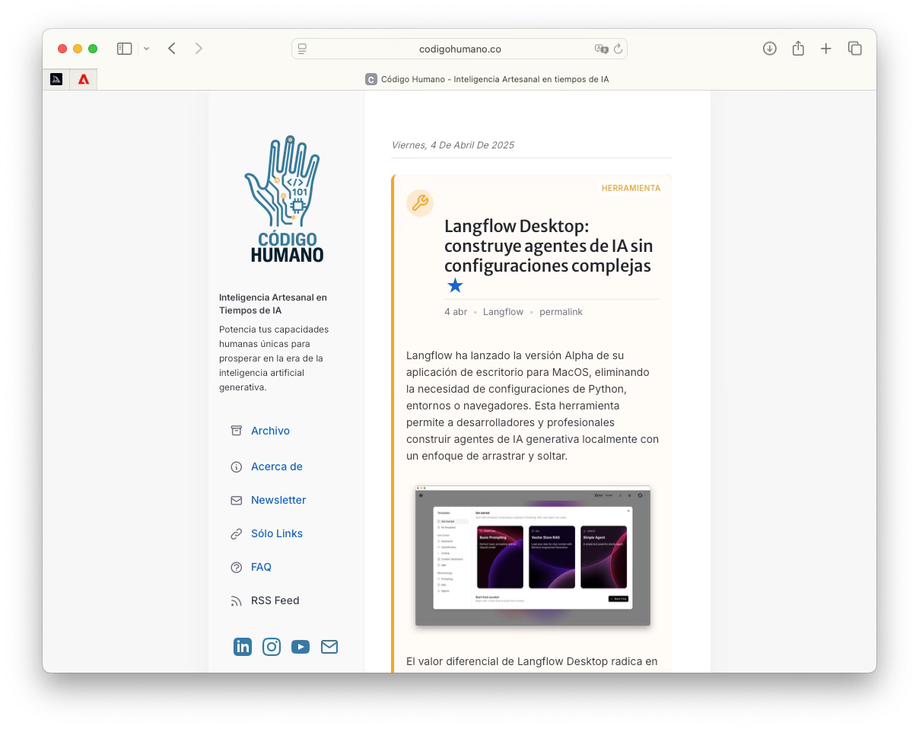The image size is (919, 729).
Task: Open the Newsletter link
Action: click(278, 500)
